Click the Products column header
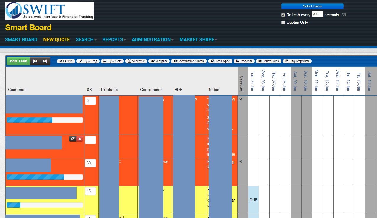 (109, 90)
